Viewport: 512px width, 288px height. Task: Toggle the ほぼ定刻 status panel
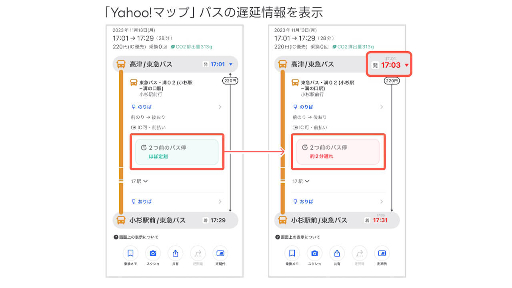tap(177, 152)
